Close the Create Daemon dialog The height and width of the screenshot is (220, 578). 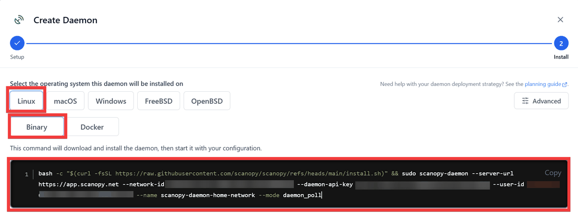click(x=560, y=20)
